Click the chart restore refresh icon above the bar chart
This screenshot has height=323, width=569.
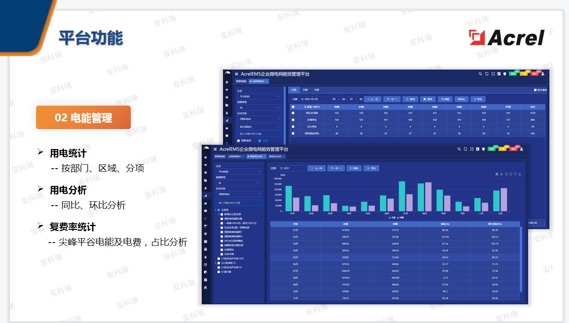515,174
